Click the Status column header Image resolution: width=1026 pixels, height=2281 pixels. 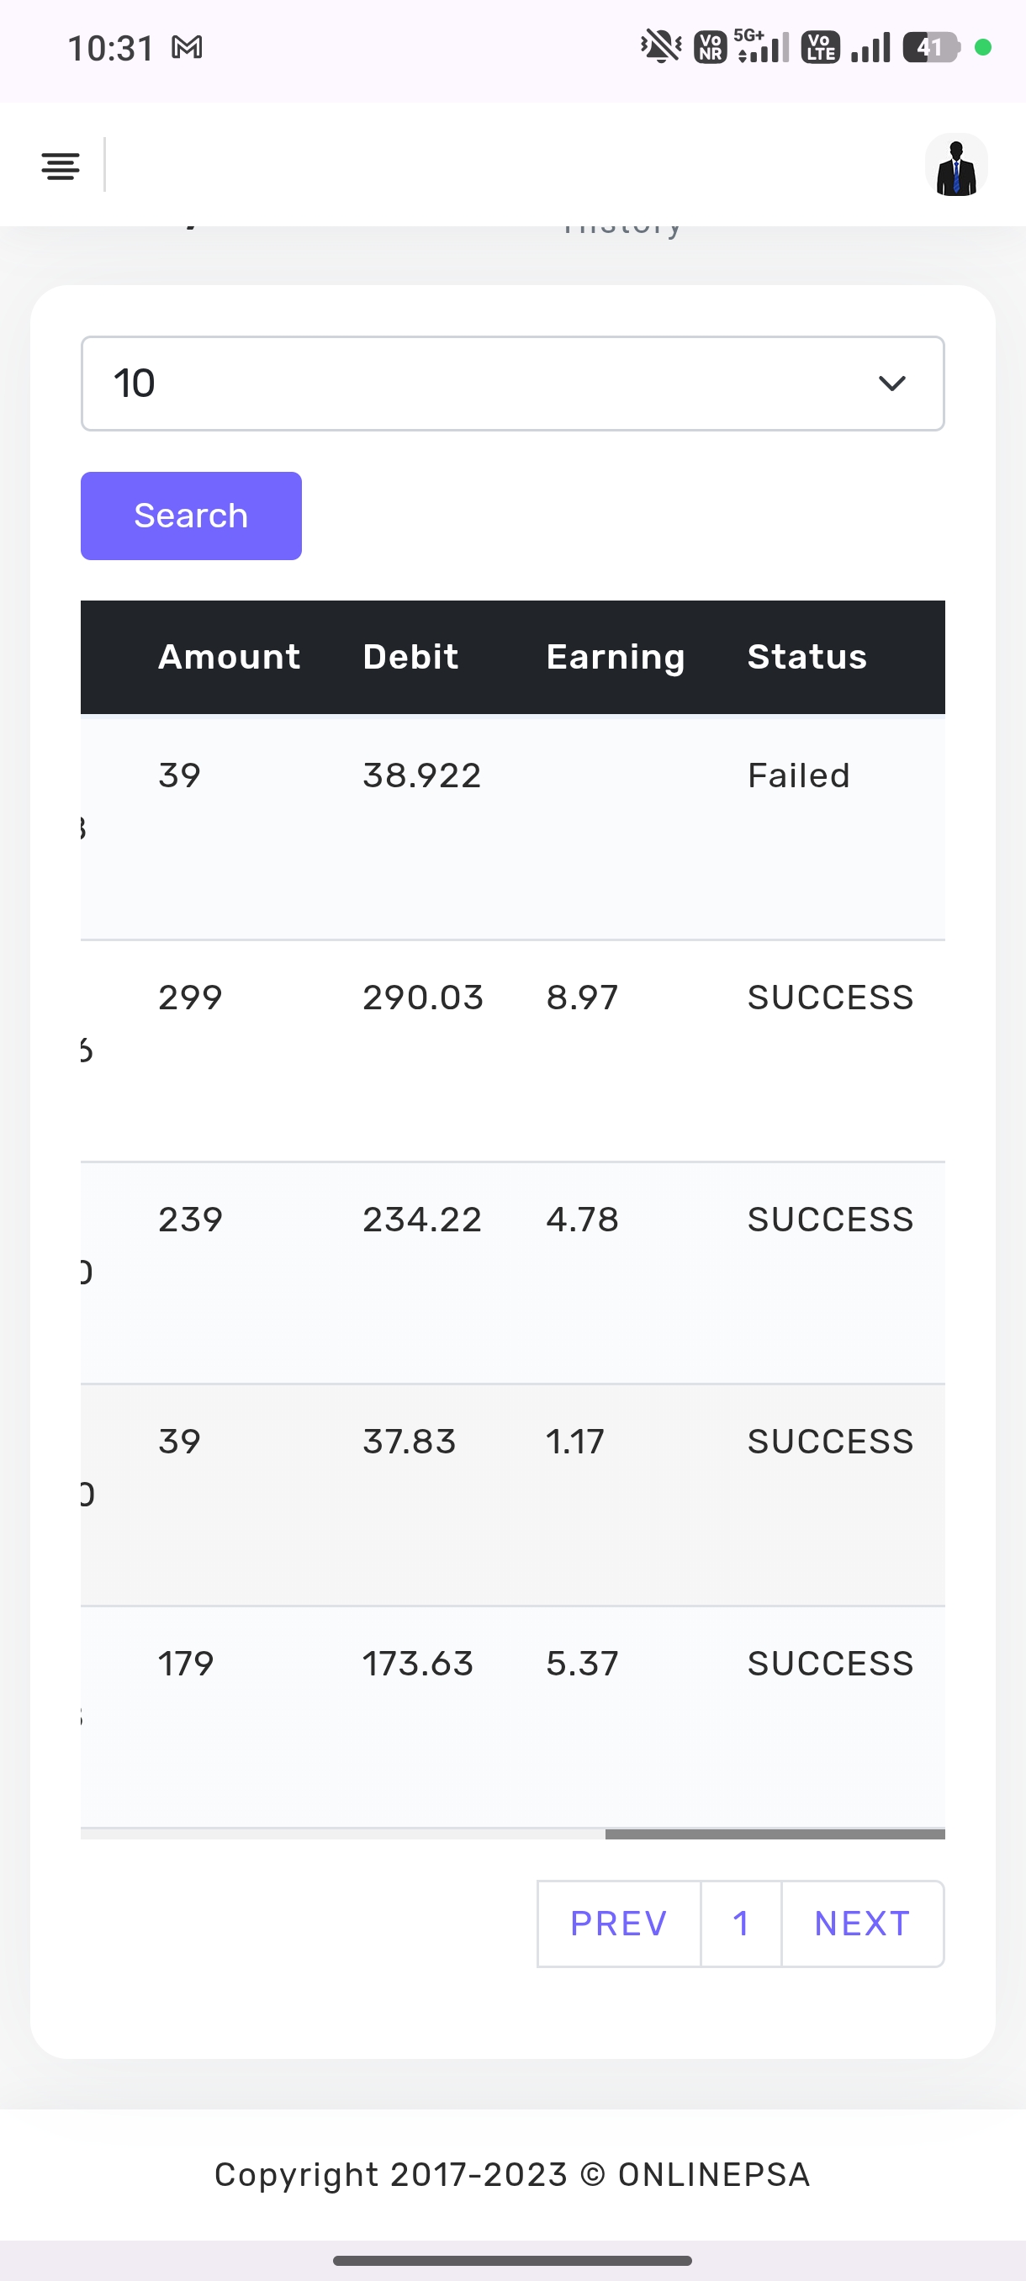(807, 657)
